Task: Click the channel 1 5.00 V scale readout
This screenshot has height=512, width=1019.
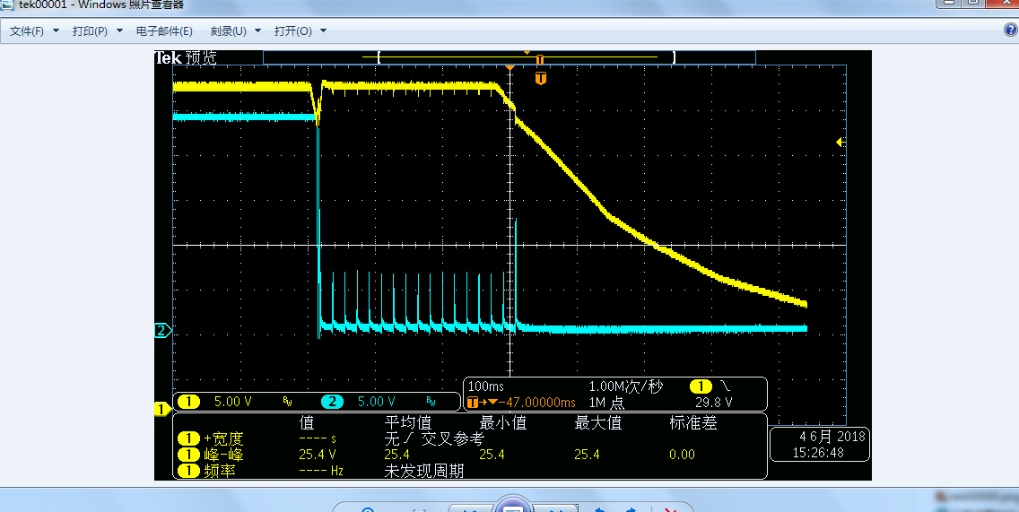Action: tap(232, 402)
